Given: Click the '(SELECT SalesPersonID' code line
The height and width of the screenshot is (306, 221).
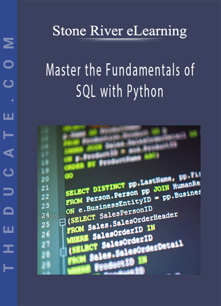Looking at the screenshot, I should [x=110, y=215].
